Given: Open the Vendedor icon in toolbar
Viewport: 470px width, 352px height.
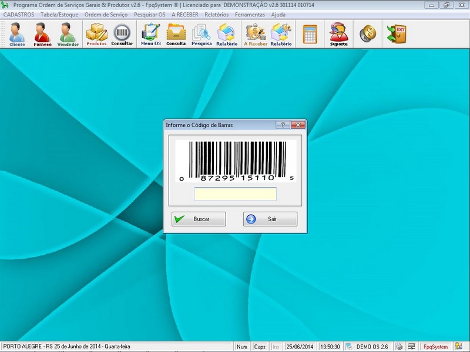Looking at the screenshot, I should [68, 34].
